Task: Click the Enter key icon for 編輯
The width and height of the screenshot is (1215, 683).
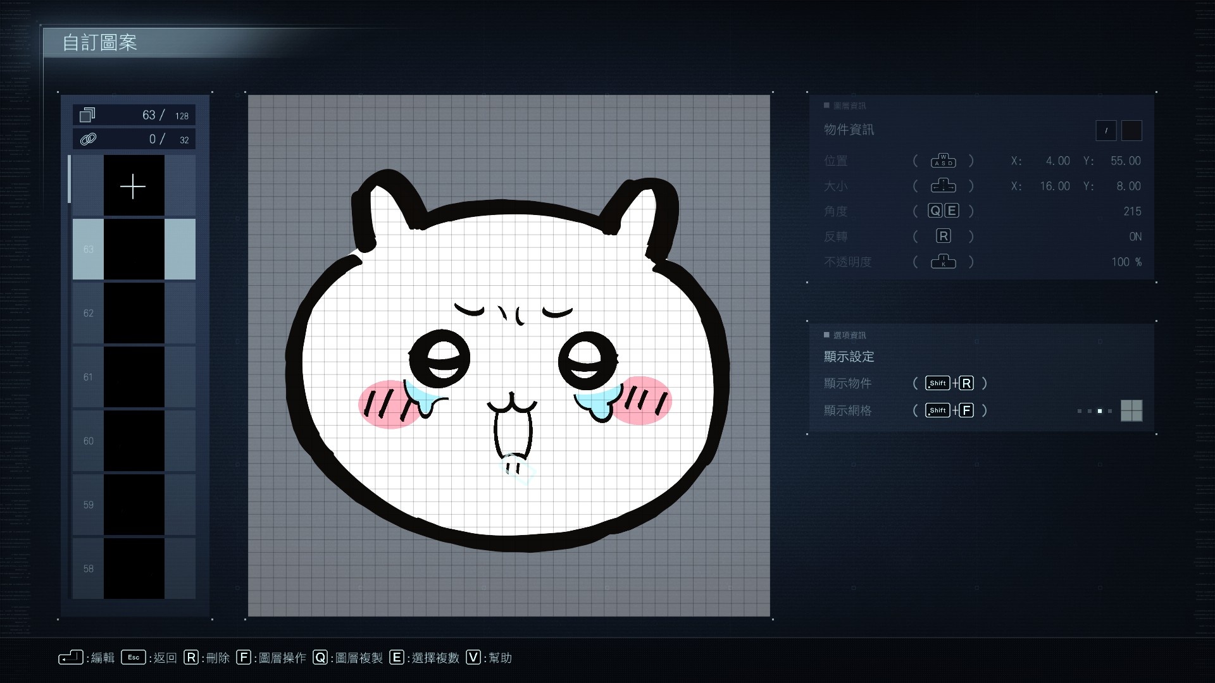Action: click(71, 658)
